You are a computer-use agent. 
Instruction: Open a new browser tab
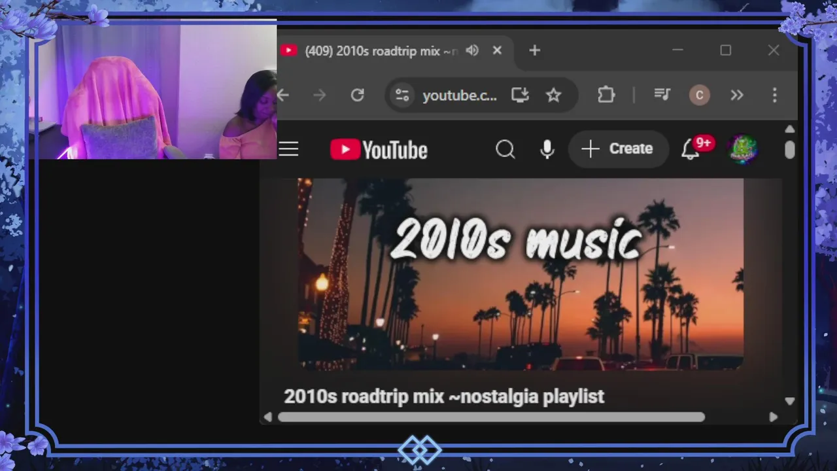pyautogui.click(x=534, y=50)
